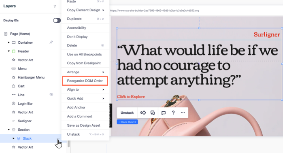Open more options dots in floating toolbar

183,113
